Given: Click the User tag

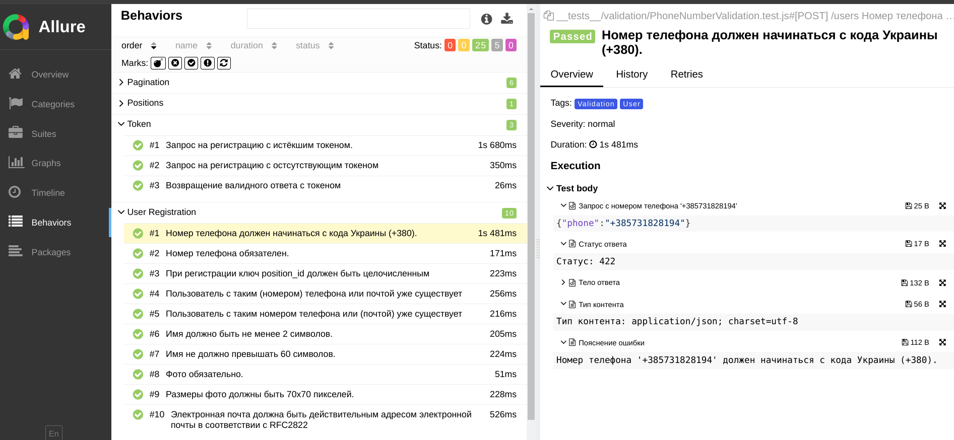Looking at the screenshot, I should [631, 104].
